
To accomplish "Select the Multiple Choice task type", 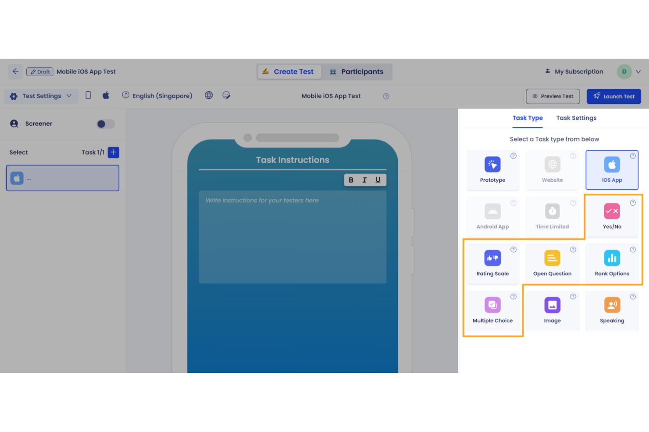I will (x=492, y=310).
